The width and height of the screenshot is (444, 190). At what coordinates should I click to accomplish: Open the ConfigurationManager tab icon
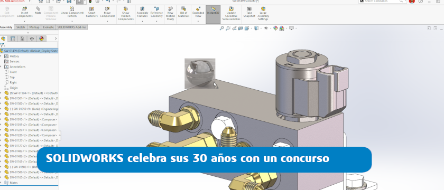22,39
